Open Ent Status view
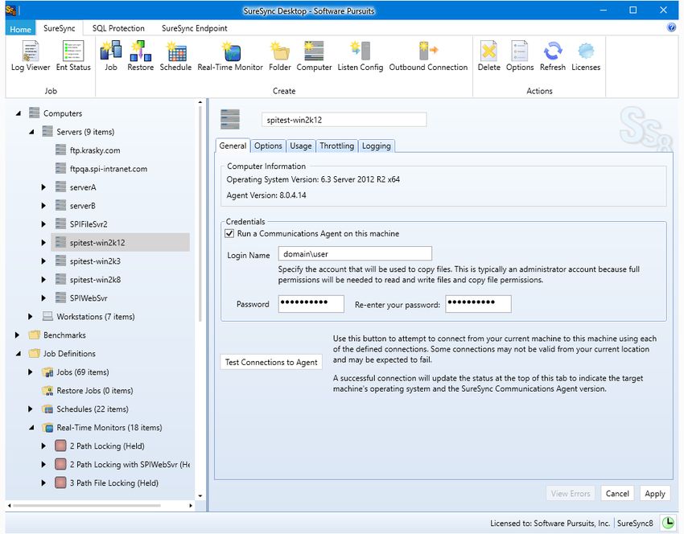Image resolution: width=684 pixels, height=534 pixels. pyautogui.click(x=73, y=55)
